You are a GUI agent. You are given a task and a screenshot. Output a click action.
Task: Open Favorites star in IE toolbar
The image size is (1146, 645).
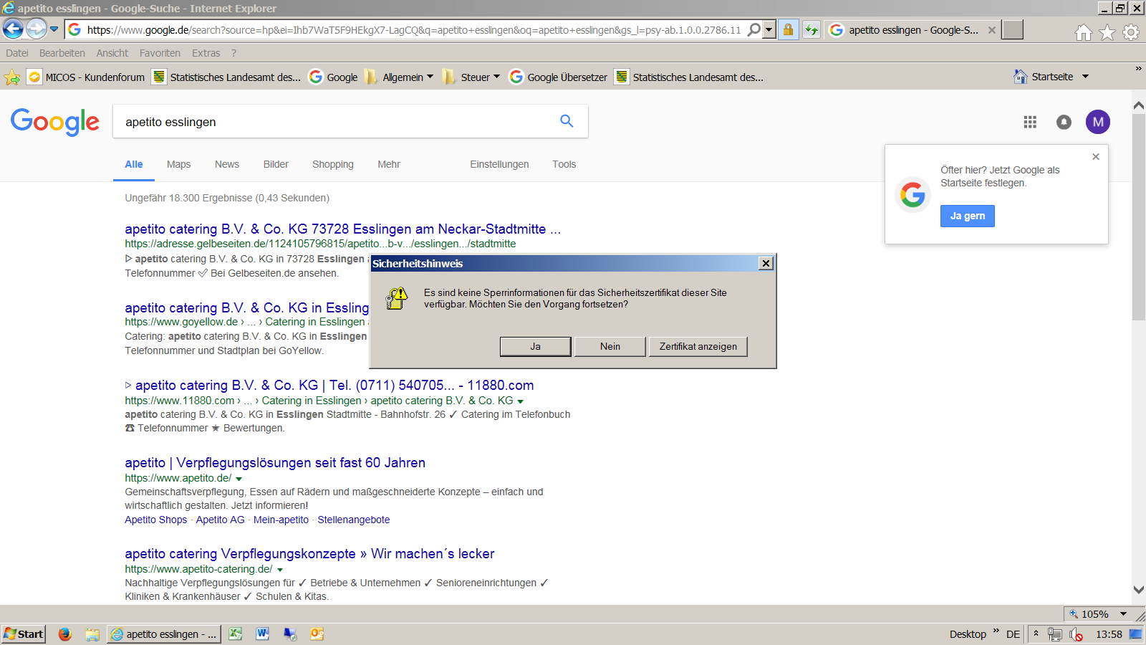1107,32
